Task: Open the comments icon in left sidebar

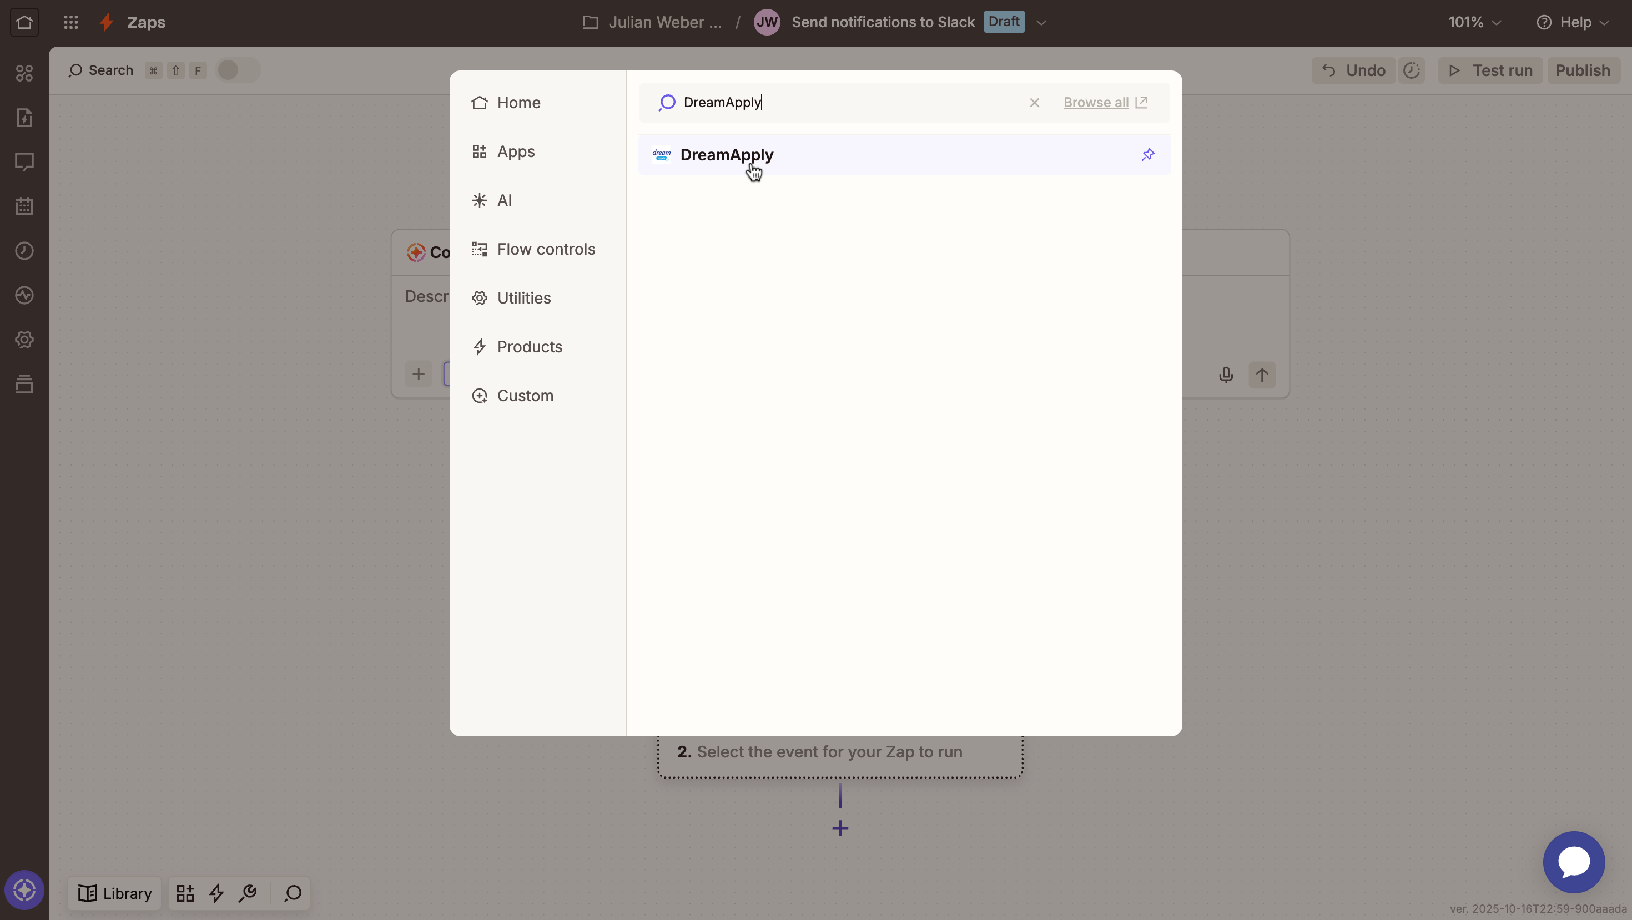Action: 24,162
